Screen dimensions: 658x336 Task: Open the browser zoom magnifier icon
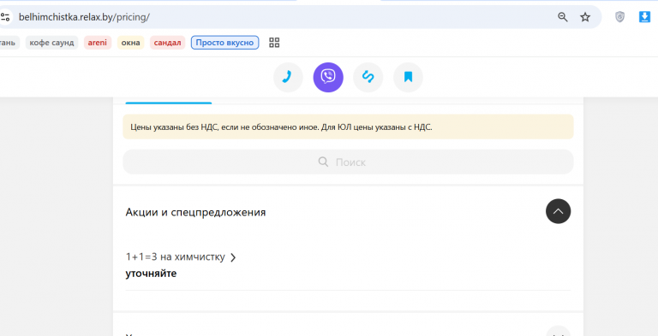click(562, 17)
